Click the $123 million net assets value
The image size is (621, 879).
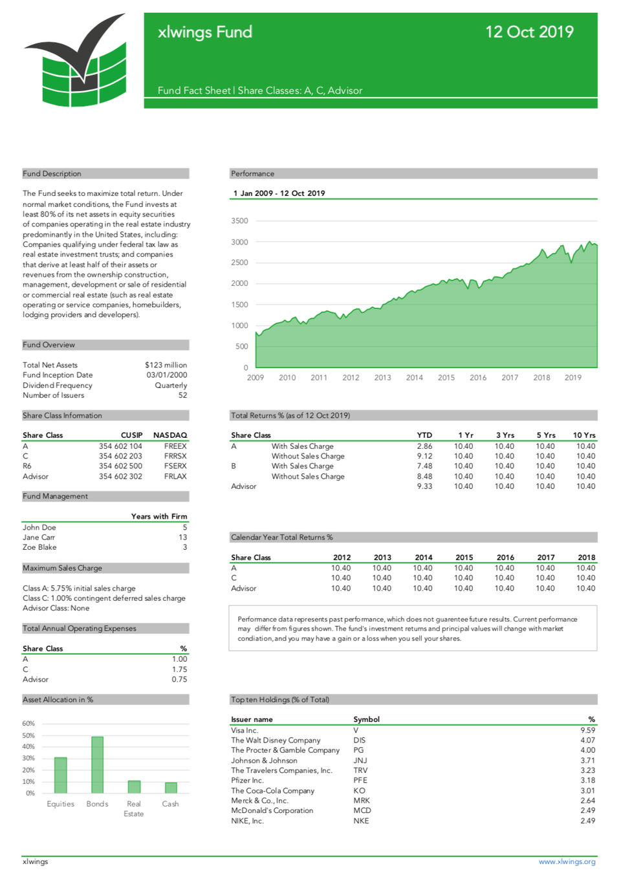tap(166, 365)
